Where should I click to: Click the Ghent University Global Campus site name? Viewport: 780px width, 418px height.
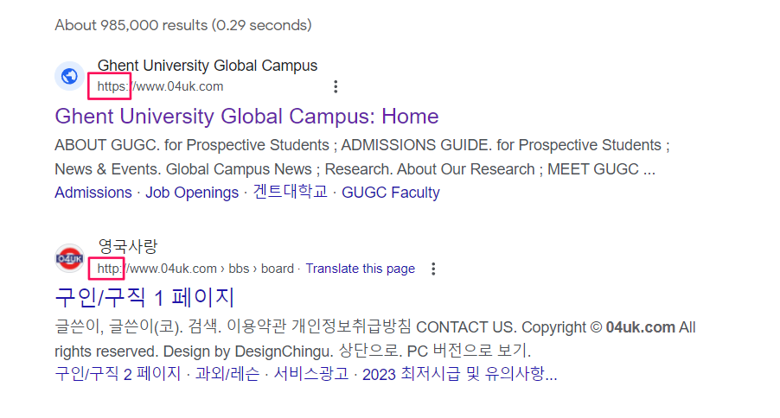click(208, 66)
